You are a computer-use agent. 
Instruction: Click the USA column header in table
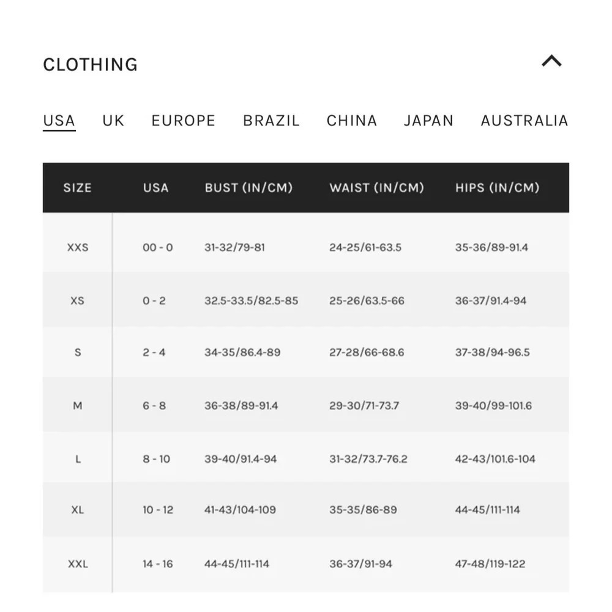pos(155,188)
